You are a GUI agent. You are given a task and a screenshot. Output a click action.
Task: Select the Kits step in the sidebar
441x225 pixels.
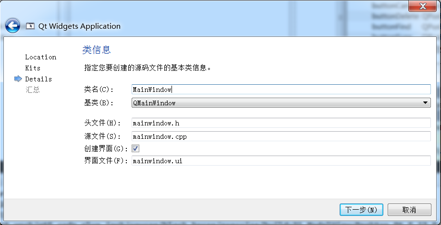(x=33, y=68)
